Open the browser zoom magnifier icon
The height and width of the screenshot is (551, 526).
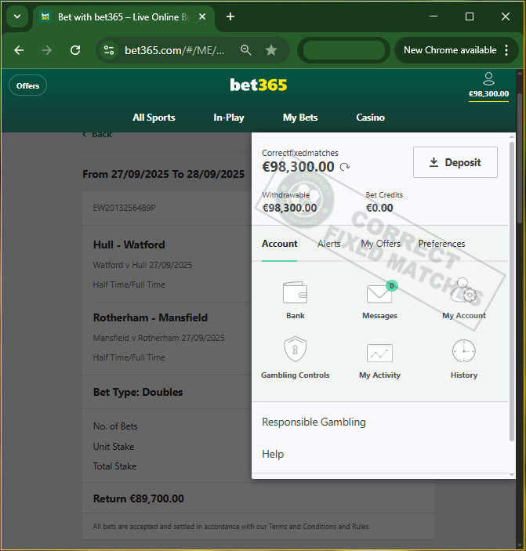246,50
